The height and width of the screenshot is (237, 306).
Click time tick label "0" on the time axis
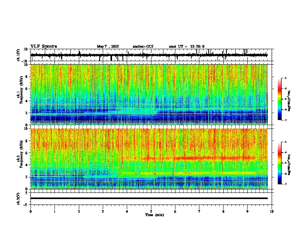31,211
